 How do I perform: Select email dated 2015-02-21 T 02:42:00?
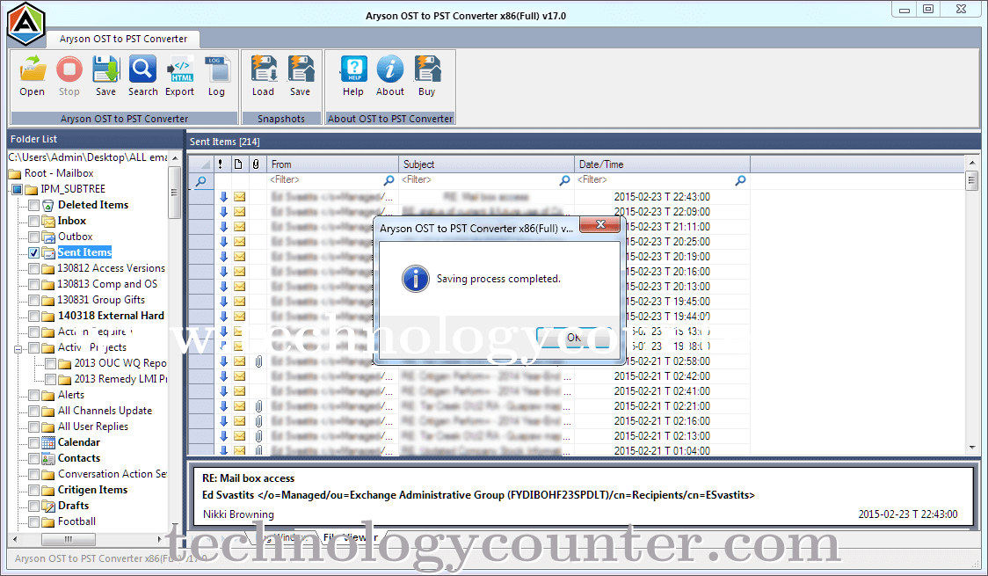pos(469,376)
